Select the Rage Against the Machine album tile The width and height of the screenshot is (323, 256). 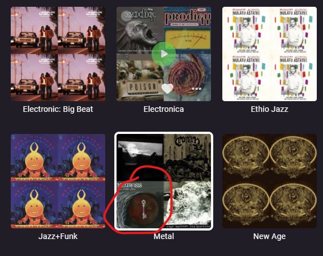coord(187,205)
